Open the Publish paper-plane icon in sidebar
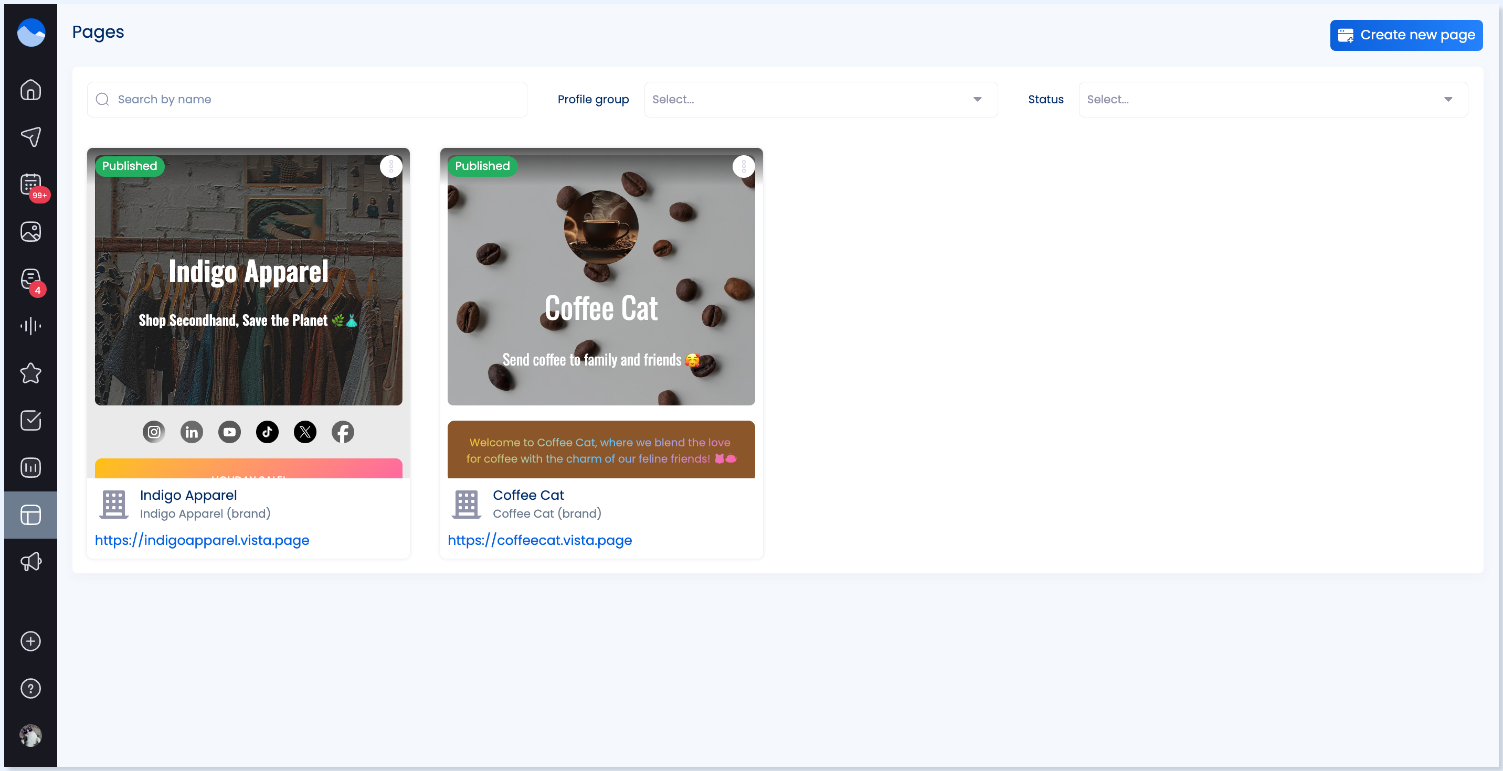Viewport: 1503px width, 771px height. click(31, 136)
